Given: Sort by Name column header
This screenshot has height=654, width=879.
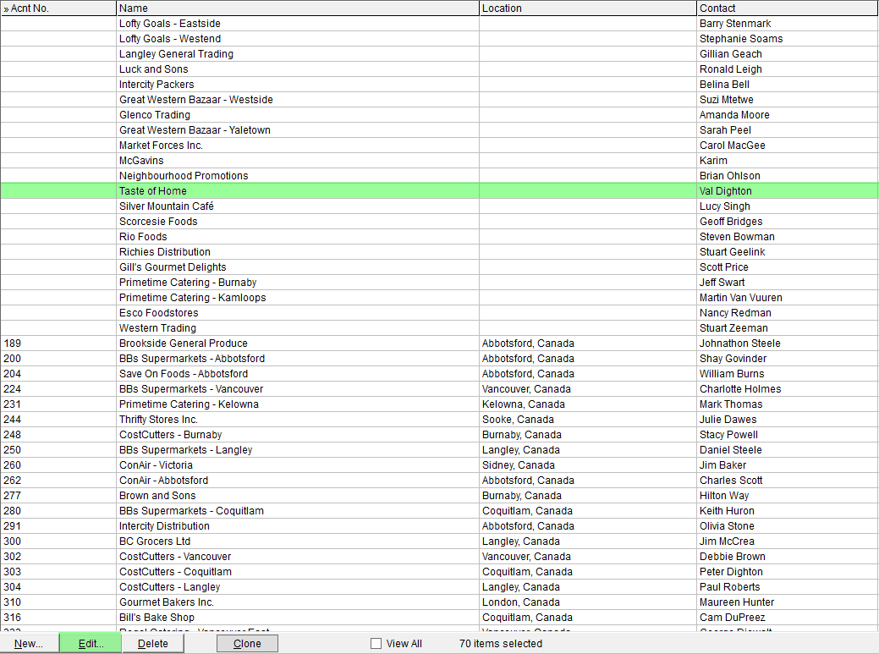Looking at the screenshot, I should click(x=298, y=8).
